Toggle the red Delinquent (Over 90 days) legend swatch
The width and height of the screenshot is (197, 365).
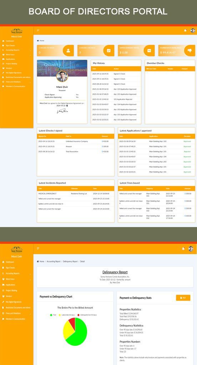(78, 315)
